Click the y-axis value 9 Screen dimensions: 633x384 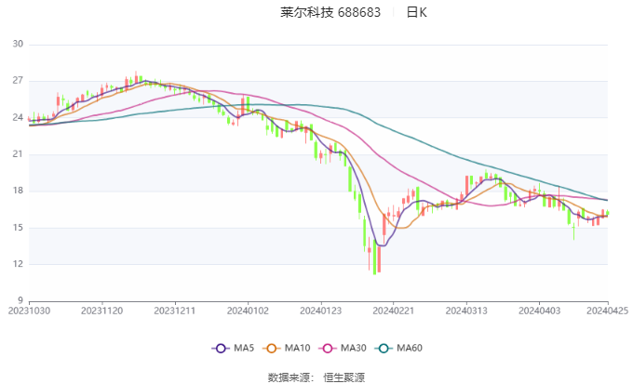[20, 300]
